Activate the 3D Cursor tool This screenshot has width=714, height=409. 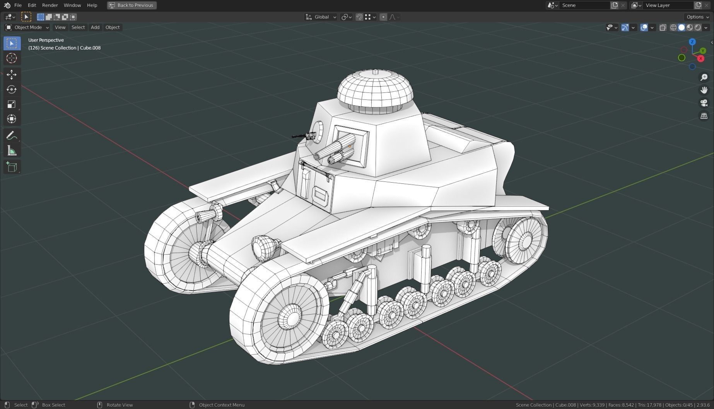[12, 58]
